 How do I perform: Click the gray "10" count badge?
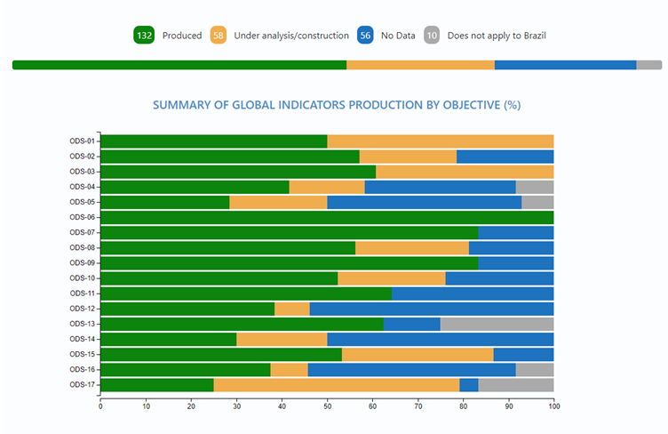[432, 36]
